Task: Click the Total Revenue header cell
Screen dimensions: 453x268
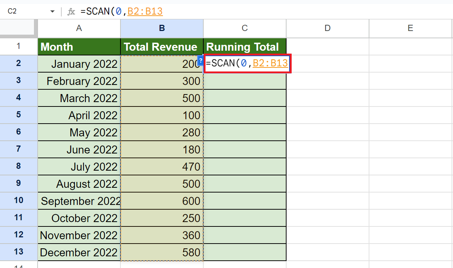Action: tap(162, 47)
